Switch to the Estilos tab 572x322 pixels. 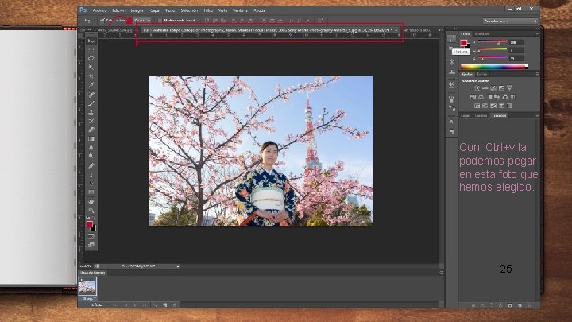click(x=482, y=74)
